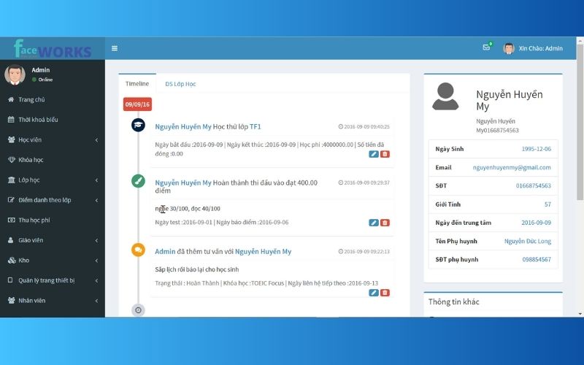The image size is (584, 365).
Task: Open the Xin Chào: Admin user menu
Action: 534,48
